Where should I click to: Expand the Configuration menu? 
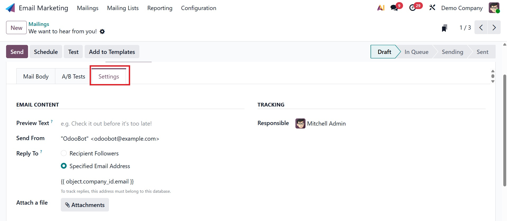[198, 8]
